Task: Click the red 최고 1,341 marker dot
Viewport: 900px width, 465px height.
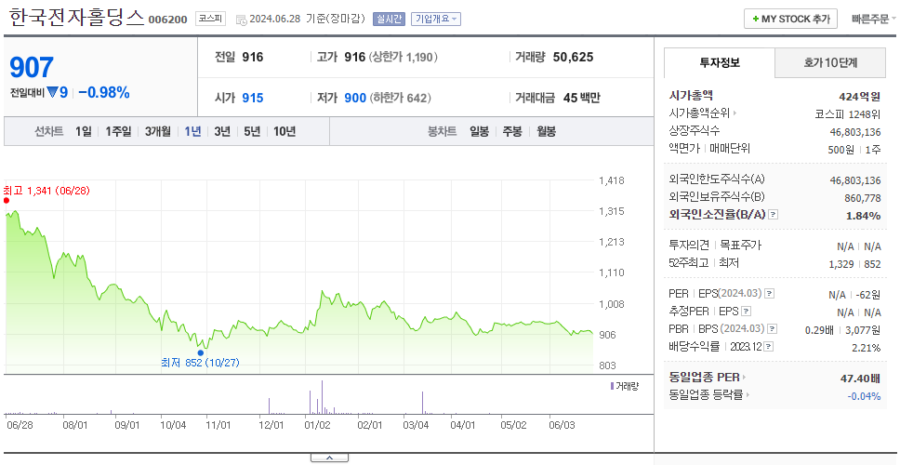Action: (7, 200)
